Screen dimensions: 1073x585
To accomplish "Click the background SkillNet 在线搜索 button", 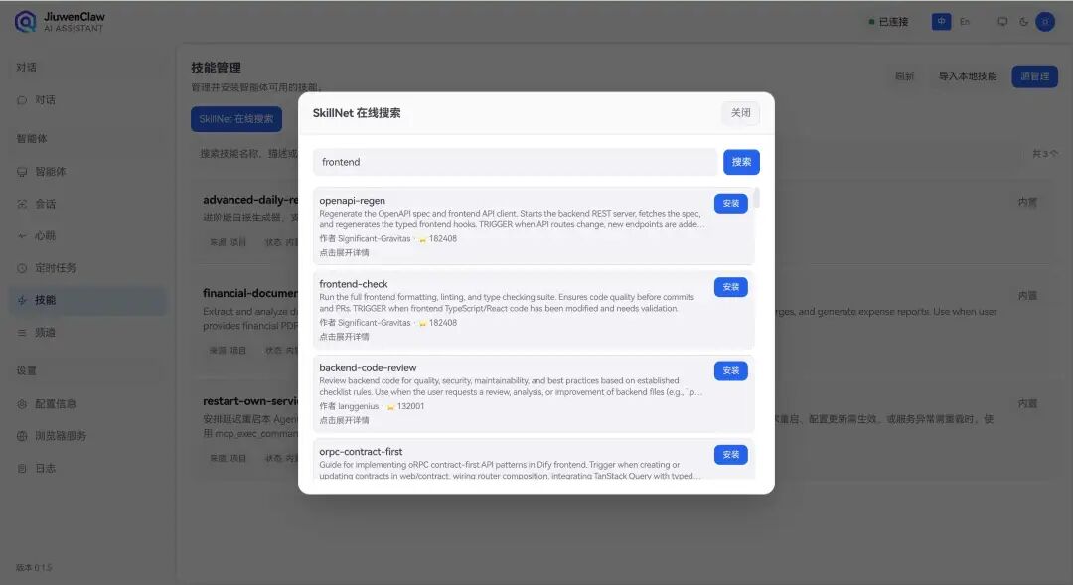I will [x=236, y=119].
